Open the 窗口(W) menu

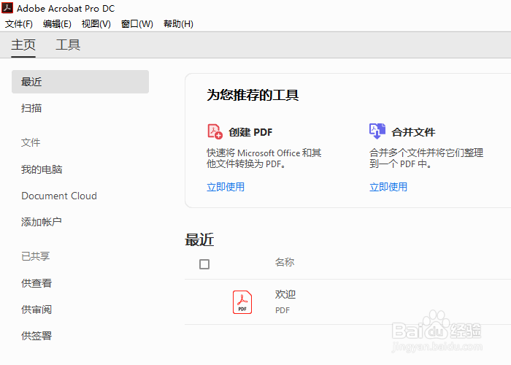[x=137, y=24]
